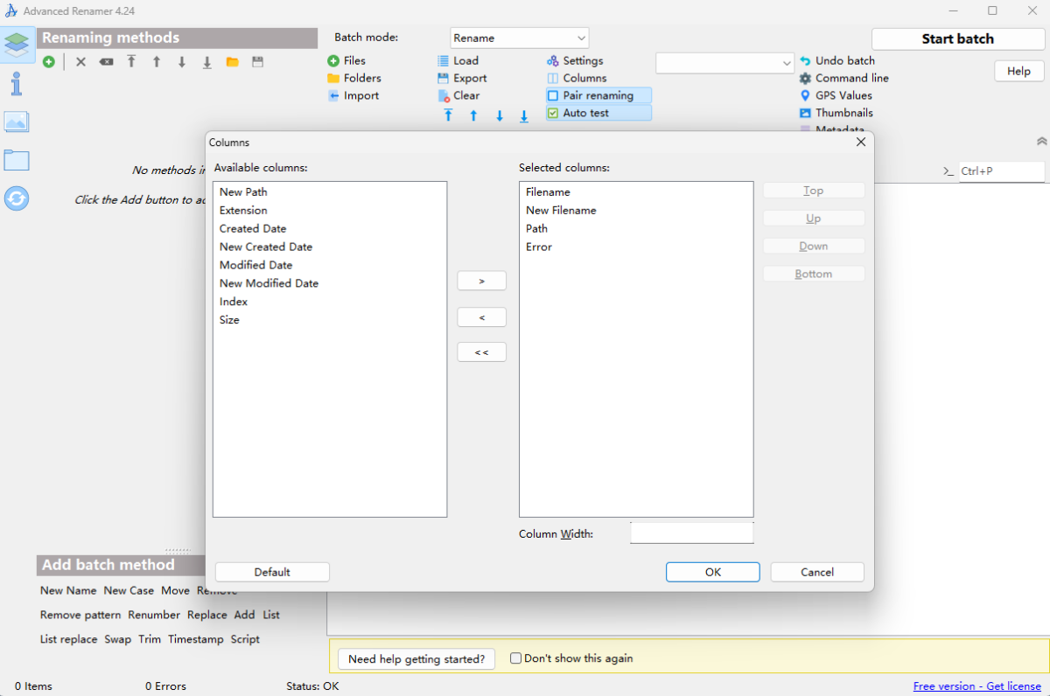Screen dimensions: 1050x696
Task: Reset columns with the Default button
Action: [272, 572]
